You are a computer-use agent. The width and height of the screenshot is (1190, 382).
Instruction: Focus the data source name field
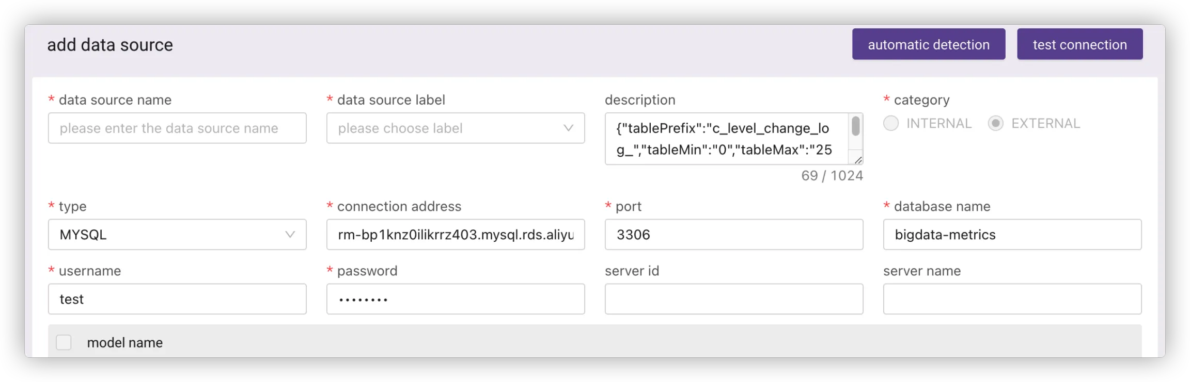(177, 128)
